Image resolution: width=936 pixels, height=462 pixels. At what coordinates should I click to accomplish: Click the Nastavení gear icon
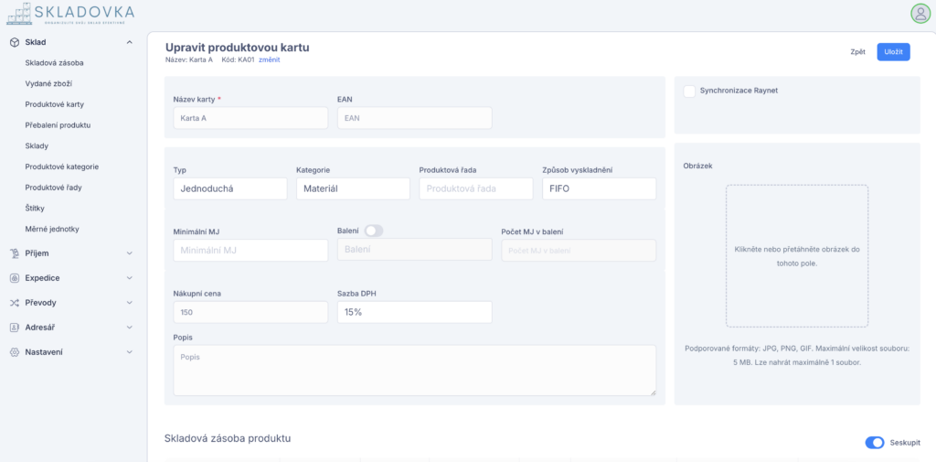(15, 351)
